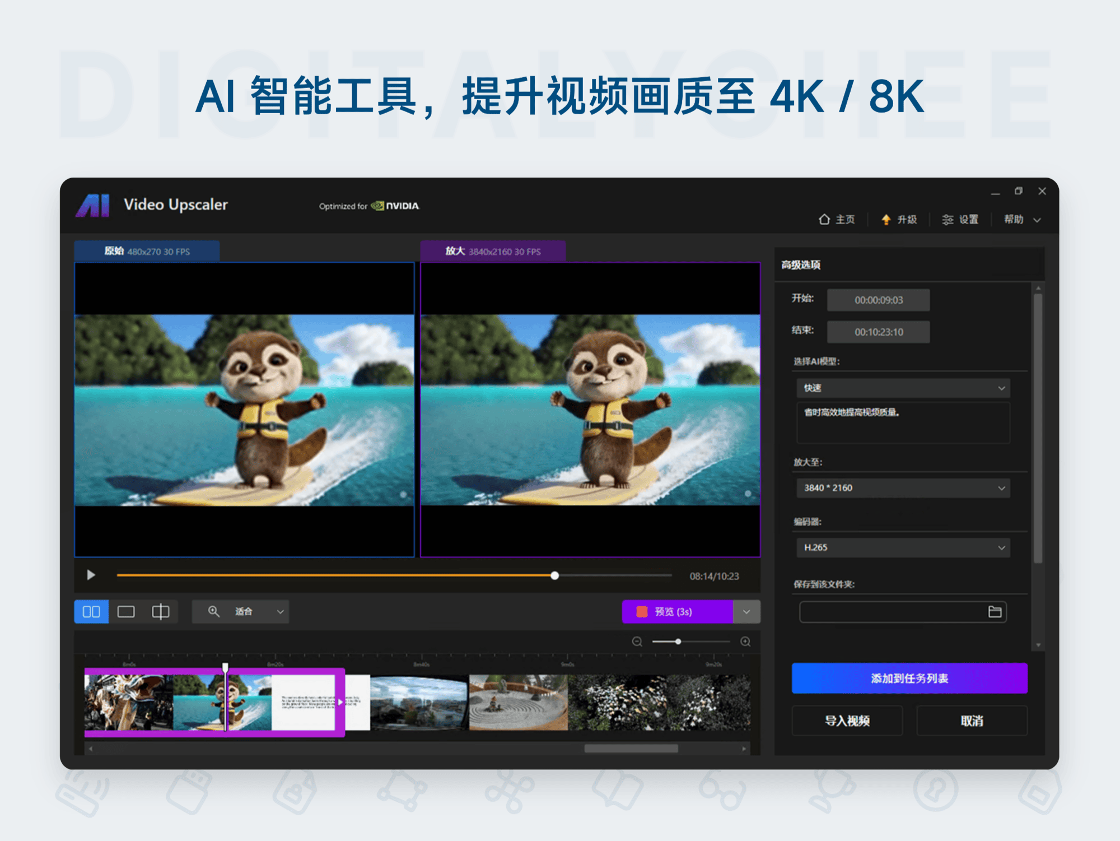Click the 08:14/10:23 time readout
Screen dimensions: 1120x841
714,576
